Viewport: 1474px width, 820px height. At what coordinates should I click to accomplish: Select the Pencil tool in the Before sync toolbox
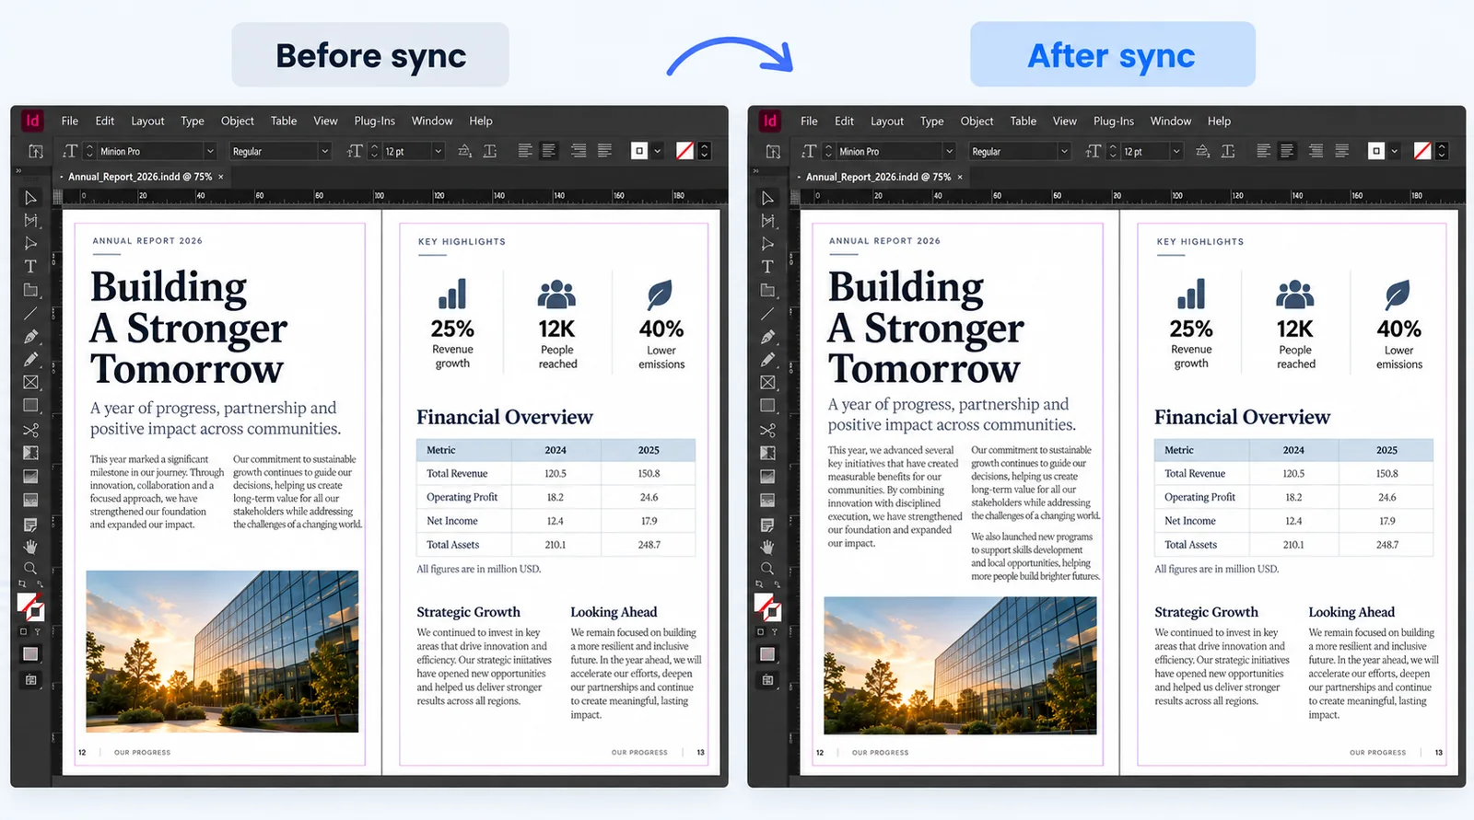click(30, 360)
